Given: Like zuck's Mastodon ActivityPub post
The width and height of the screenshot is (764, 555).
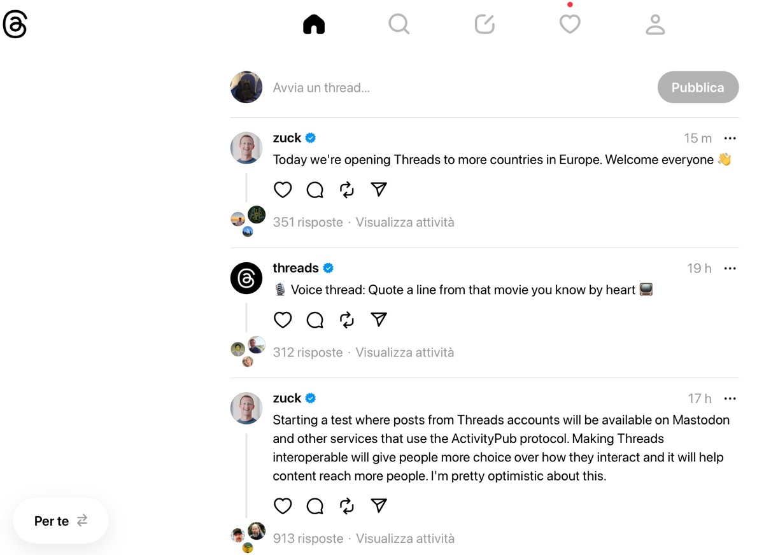Looking at the screenshot, I should (283, 506).
